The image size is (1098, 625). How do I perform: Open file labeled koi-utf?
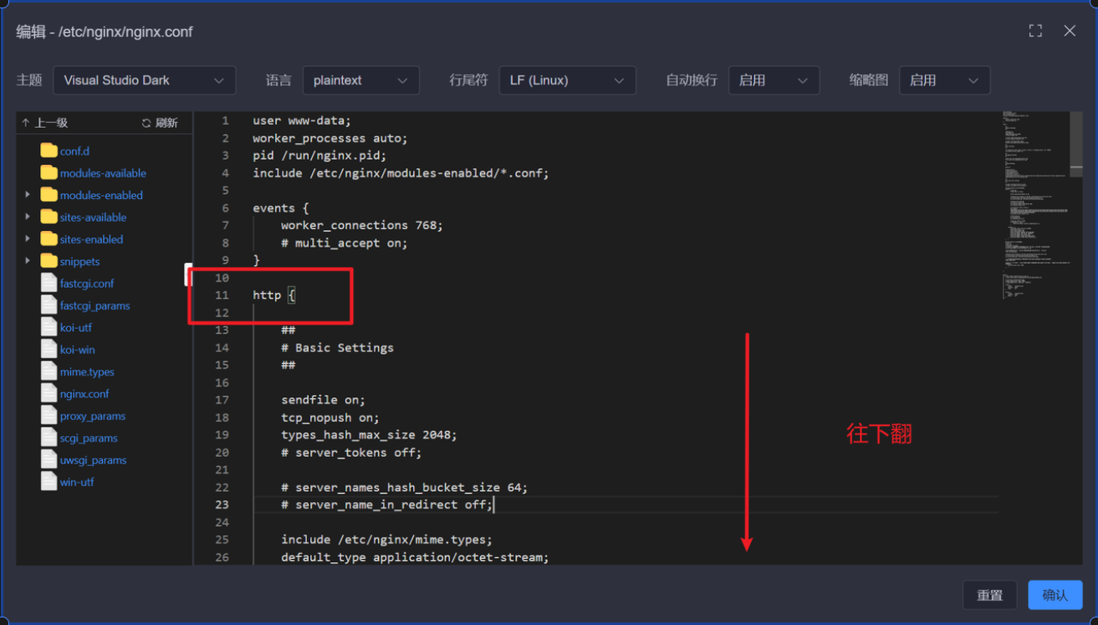tap(76, 327)
